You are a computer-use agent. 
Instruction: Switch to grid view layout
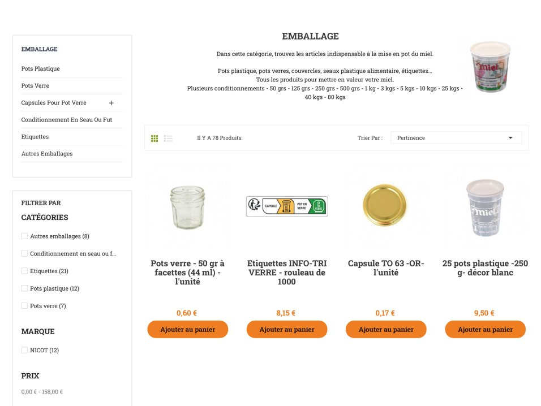click(x=154, y=139)
